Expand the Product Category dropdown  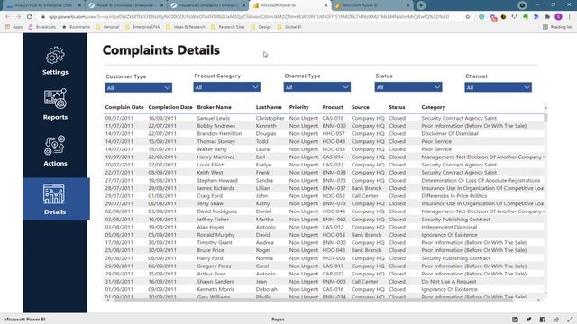226,87
